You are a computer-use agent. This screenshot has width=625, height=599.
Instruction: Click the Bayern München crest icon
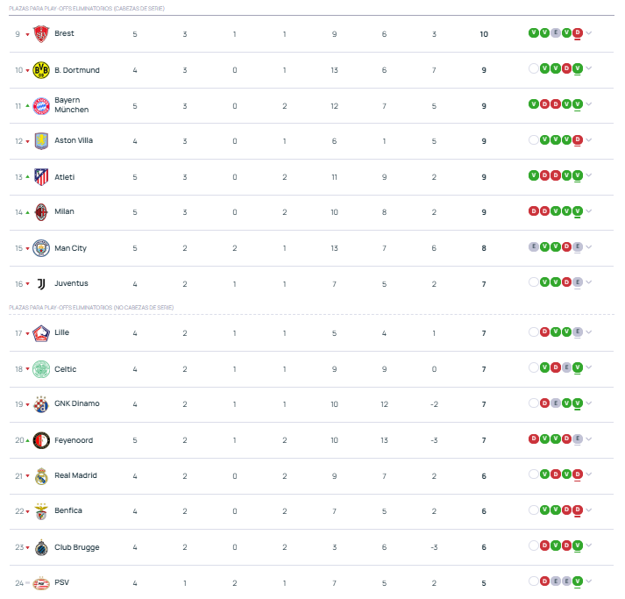coord(41,106)
